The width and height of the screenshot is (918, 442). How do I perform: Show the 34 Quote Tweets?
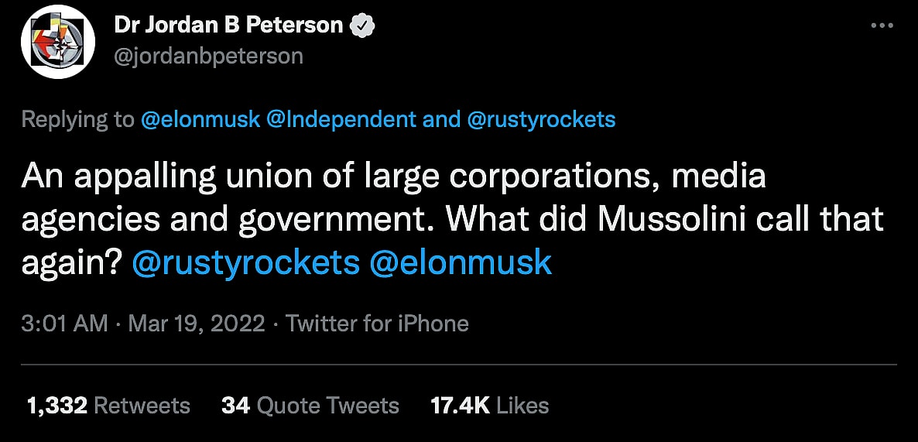(310, 406)
